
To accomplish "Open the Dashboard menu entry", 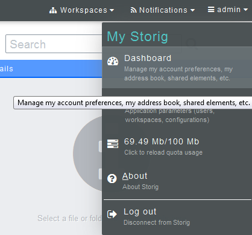I will 177,68.
